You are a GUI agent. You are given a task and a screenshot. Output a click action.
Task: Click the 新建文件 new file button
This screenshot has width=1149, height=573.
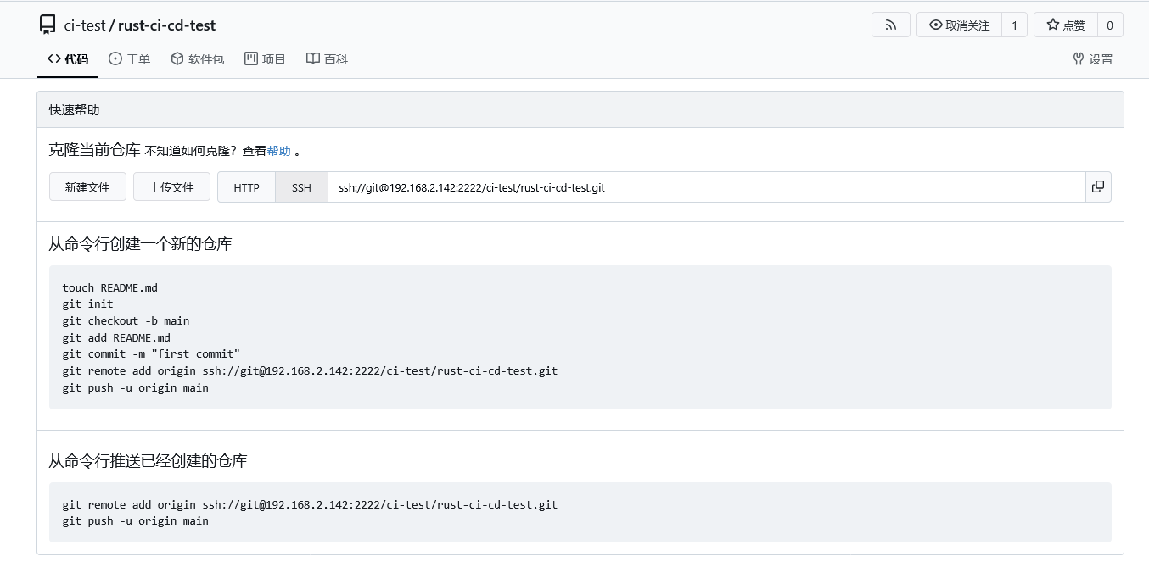coord(87,187)
